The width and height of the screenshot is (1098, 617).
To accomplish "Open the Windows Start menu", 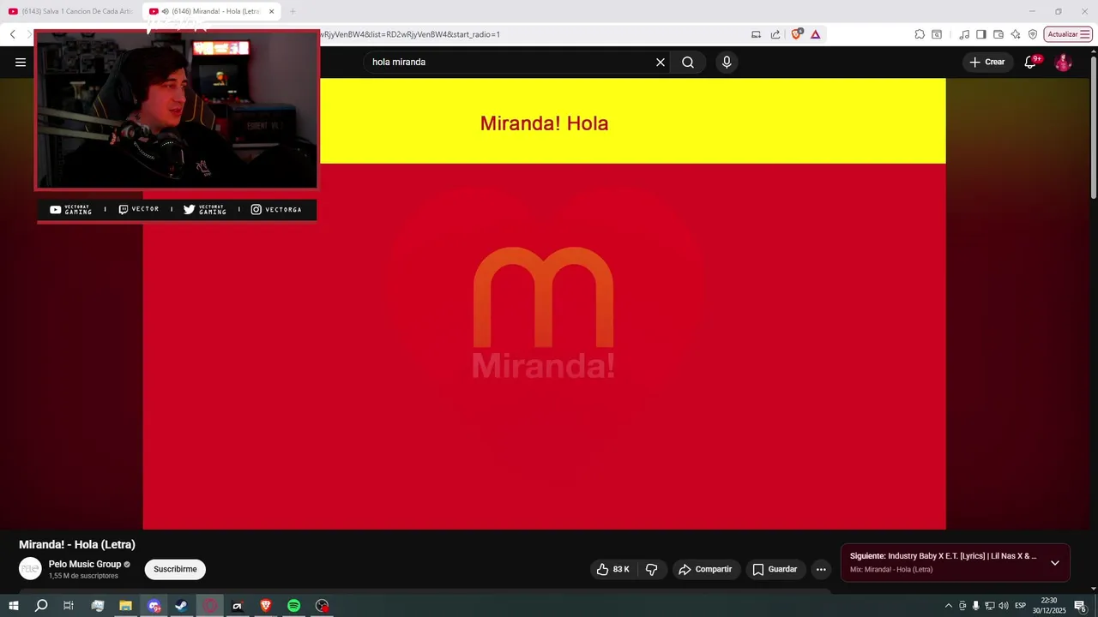I will click(x=13, y=606).
